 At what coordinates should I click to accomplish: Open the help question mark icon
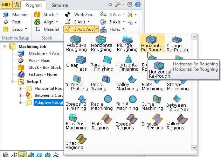pos(138,5)
